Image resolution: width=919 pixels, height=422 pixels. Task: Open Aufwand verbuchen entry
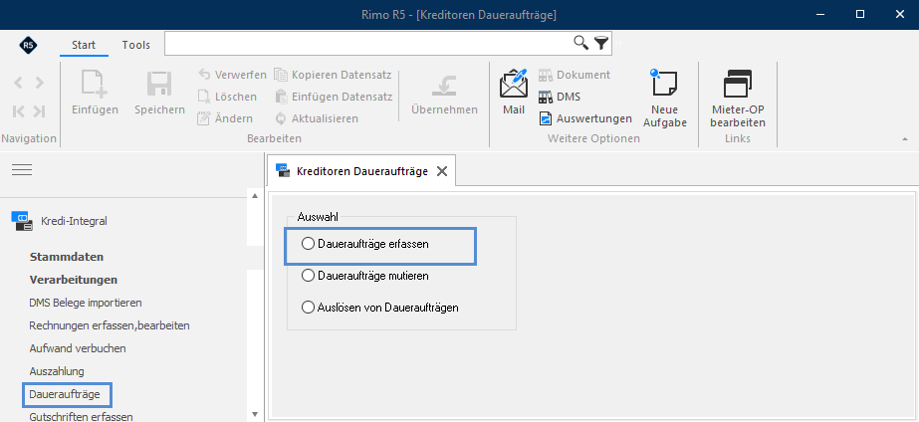click(x=78, y=348)
